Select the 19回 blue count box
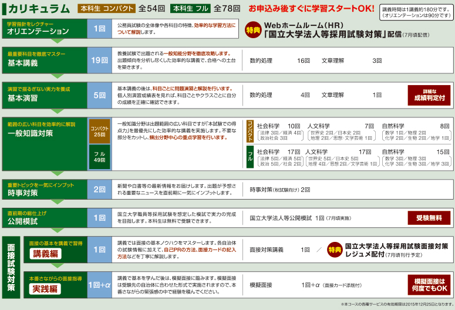 coord(99,60)
